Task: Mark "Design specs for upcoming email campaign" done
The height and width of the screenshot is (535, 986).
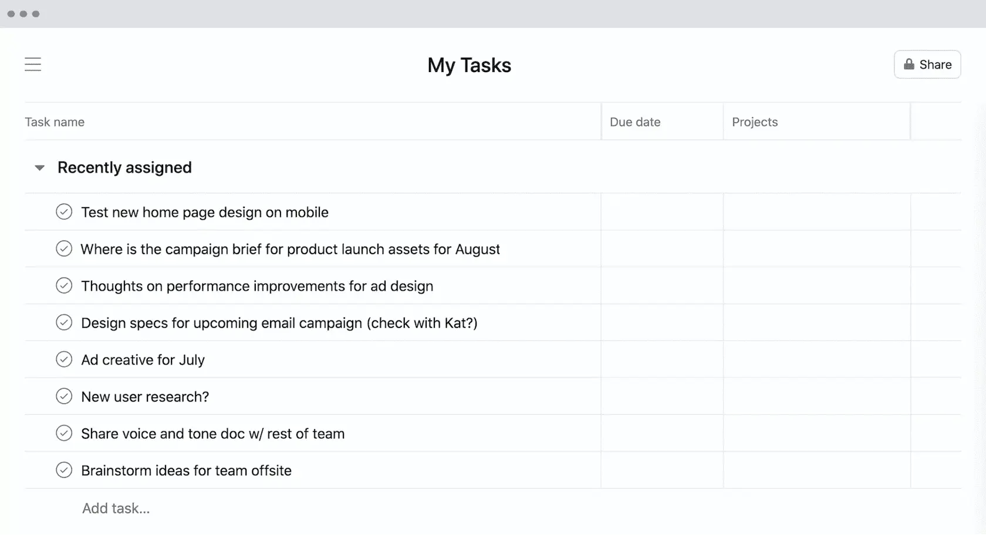Action: click(64, 322)
